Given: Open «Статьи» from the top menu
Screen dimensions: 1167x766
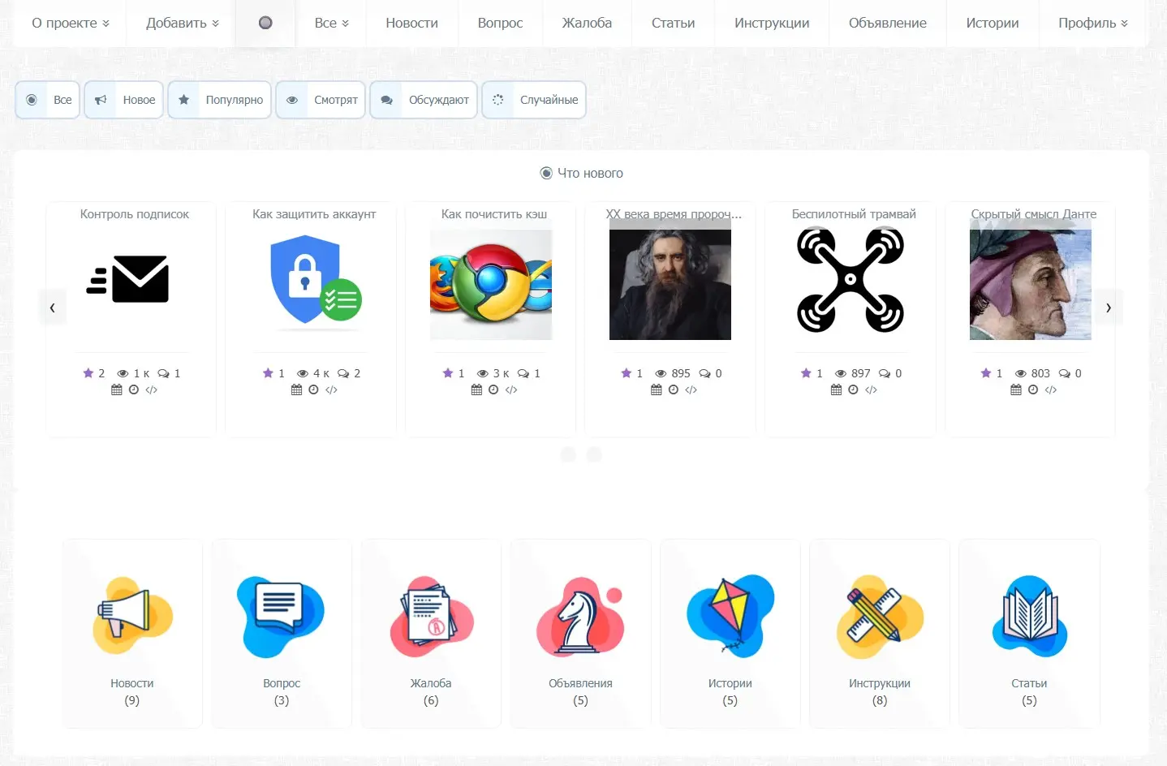Looking at the screenshot, I should 673,23.
